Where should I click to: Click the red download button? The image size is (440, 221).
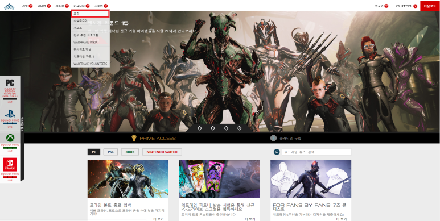(x=430, y=6)
